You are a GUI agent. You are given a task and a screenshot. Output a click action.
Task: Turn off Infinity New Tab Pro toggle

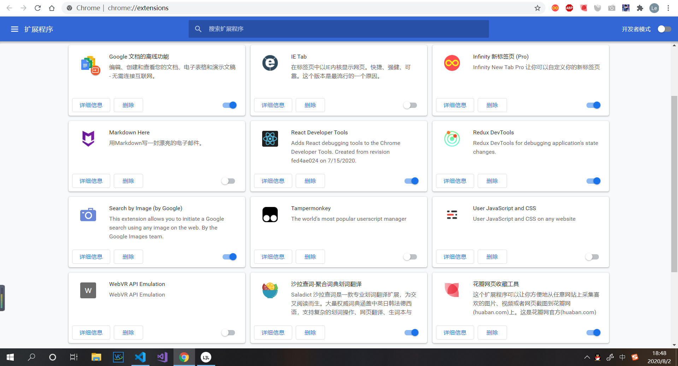[x=594, y=105]
